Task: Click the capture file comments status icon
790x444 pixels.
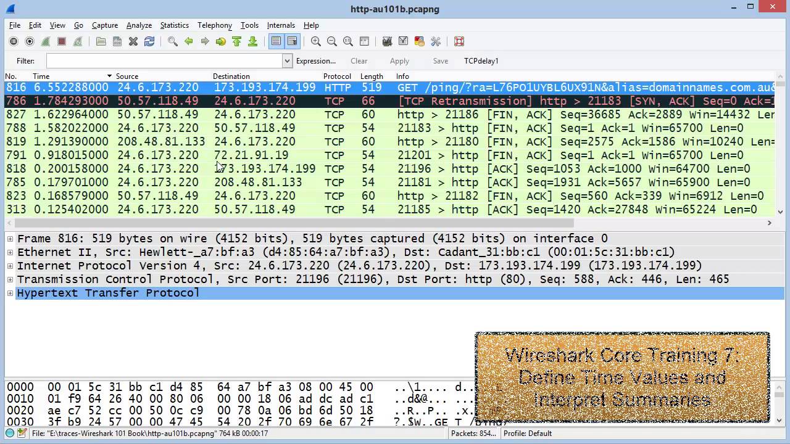Action: 22,433
